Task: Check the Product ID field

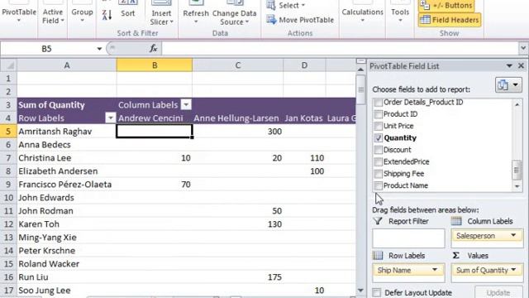Action: click(x=379, y=114)
